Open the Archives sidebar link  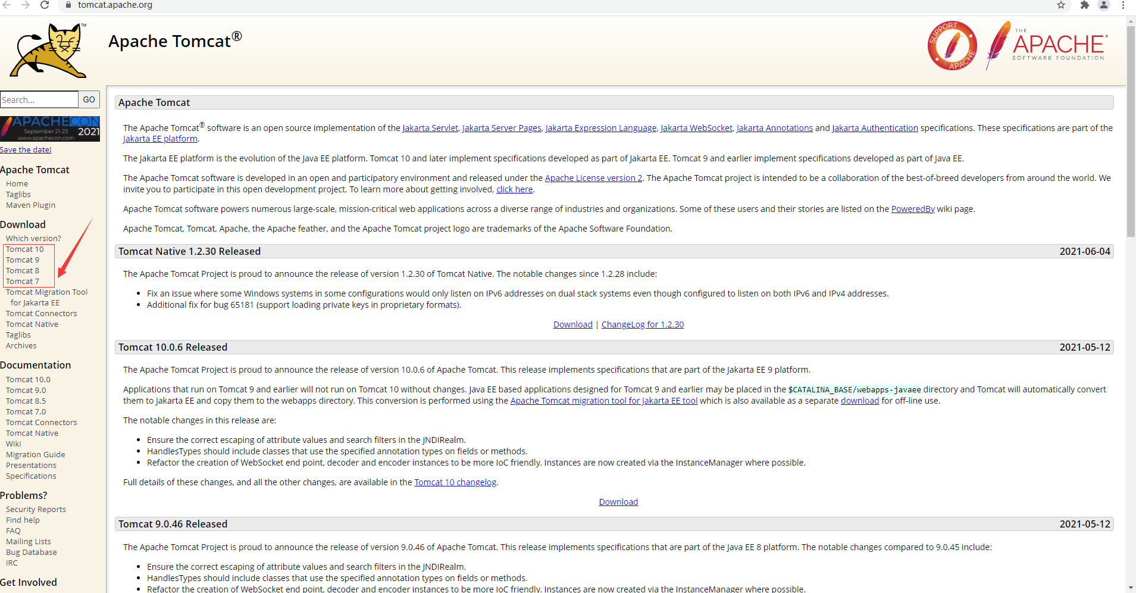[21, 346]
